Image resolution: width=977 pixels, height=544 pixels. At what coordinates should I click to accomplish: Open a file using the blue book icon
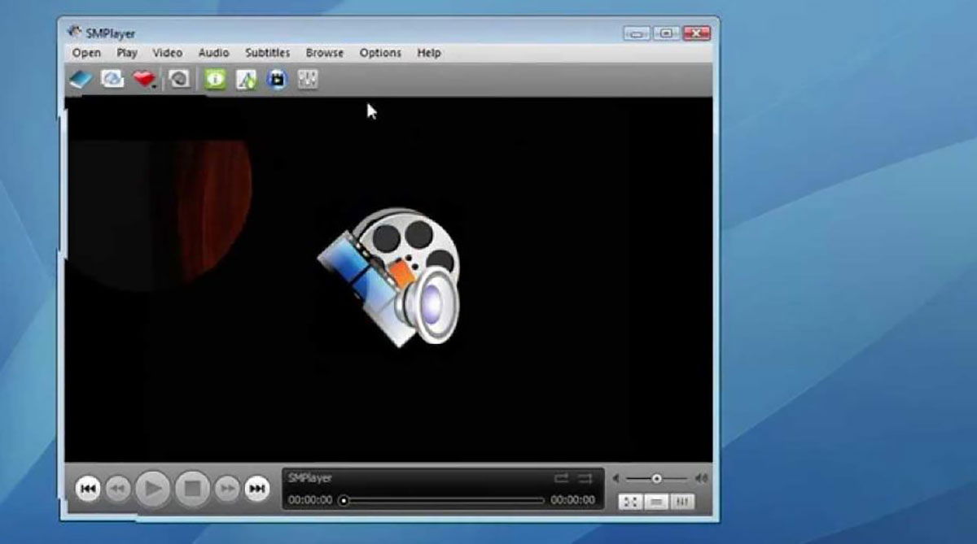pos(81,80)
